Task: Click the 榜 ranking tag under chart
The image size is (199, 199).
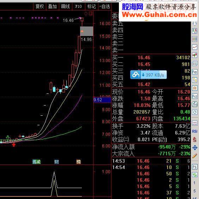Action: pyautogui.click(x=79, y=162)
